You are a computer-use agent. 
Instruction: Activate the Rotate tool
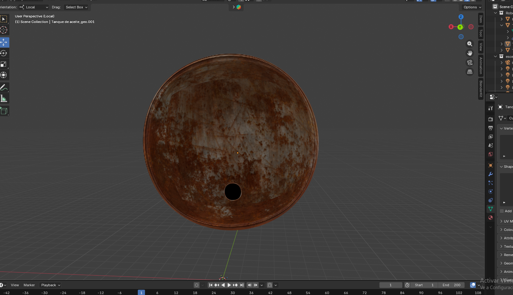pos(4,53)
